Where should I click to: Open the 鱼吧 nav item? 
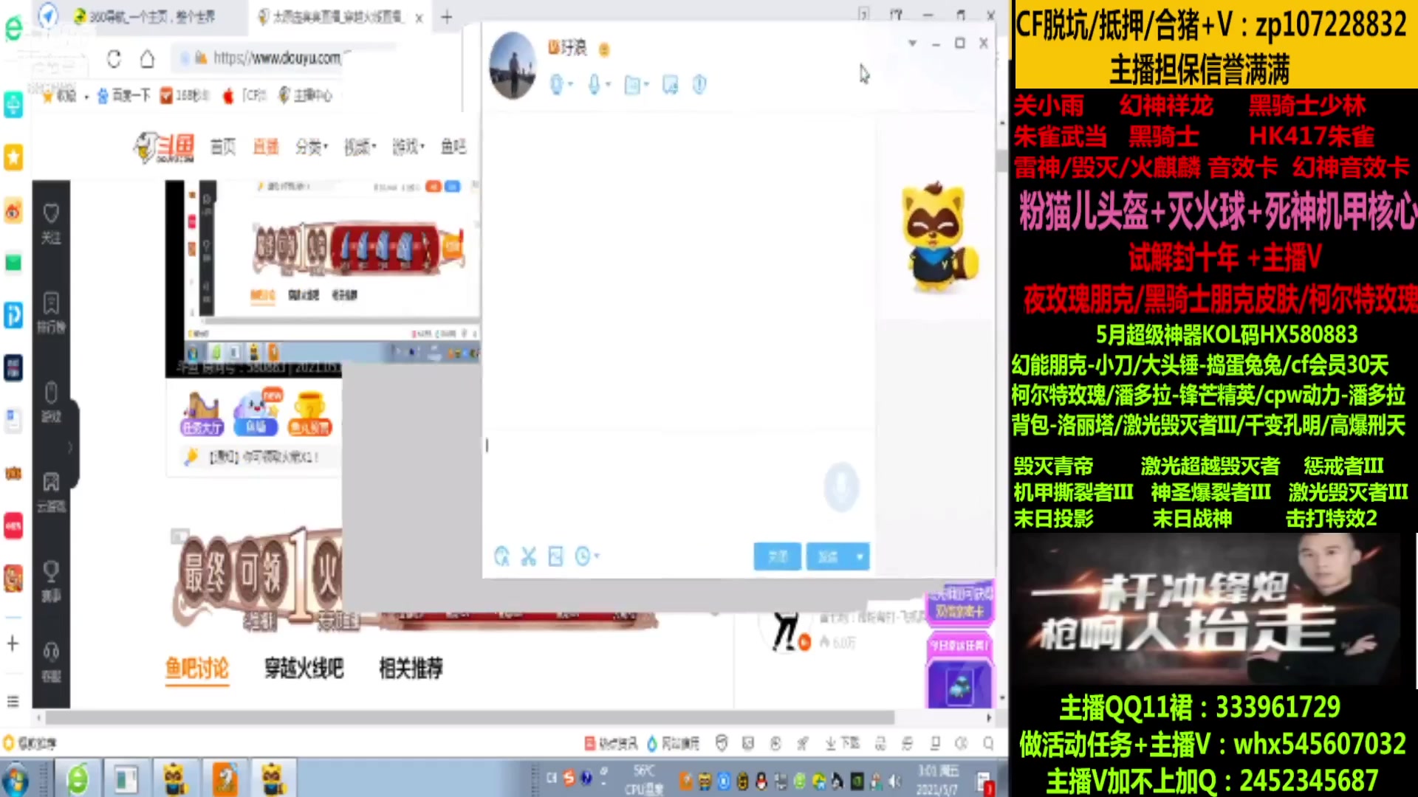click(x=453, y=147)
